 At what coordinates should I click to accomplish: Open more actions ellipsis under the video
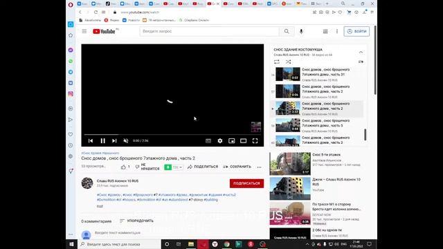259,167
